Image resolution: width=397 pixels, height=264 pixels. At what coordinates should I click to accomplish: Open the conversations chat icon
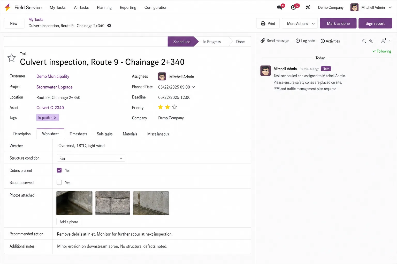pyautogui.click(x=280, y=7)
